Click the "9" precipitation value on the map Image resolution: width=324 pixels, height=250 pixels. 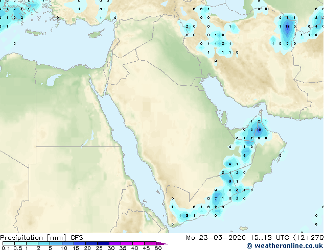pyautogui.click(x=230, y=182)
